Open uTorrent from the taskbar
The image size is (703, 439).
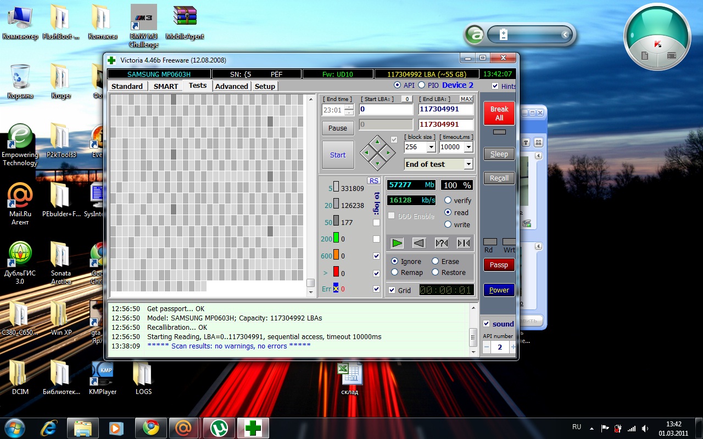220,427
